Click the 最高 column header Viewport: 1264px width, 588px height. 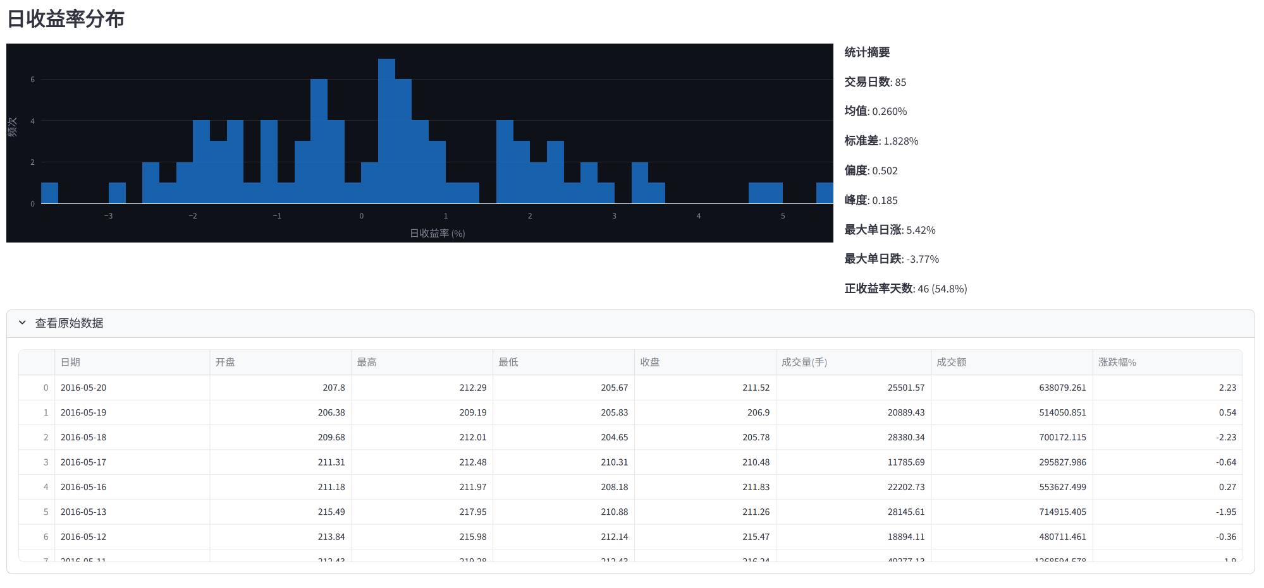[367, 363]
